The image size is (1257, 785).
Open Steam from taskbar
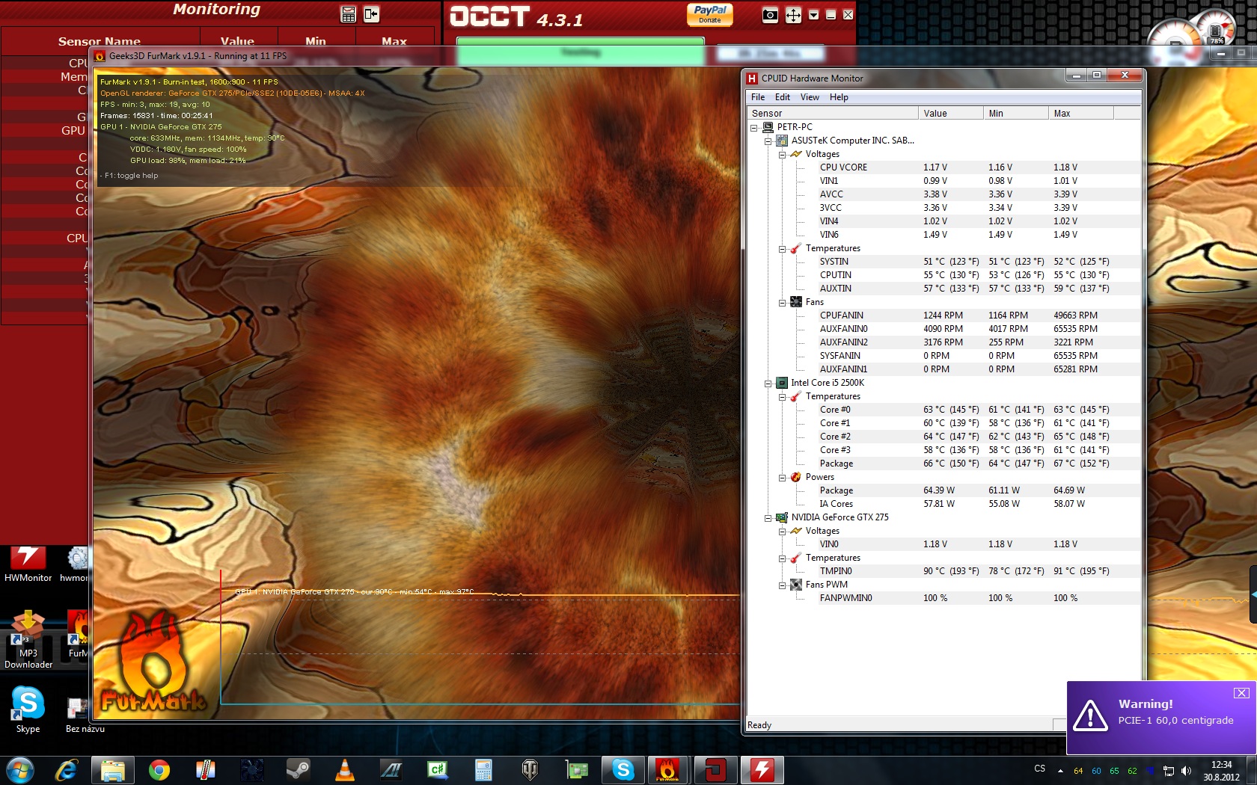pos(299,770)
